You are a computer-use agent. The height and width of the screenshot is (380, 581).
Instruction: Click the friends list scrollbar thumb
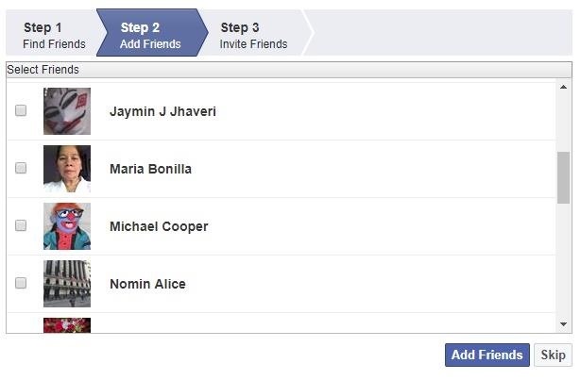click(563, 177)
